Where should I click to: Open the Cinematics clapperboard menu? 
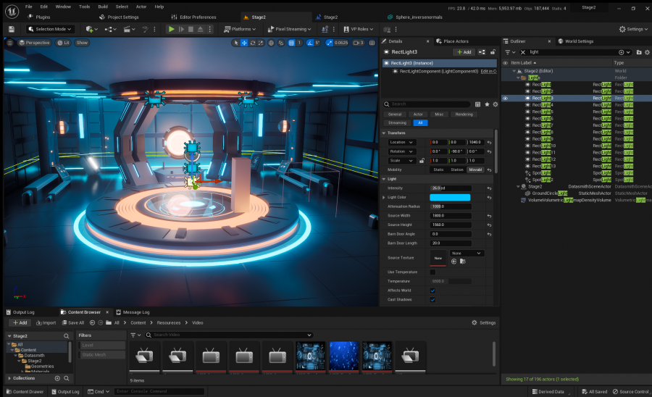click(129, 29)
